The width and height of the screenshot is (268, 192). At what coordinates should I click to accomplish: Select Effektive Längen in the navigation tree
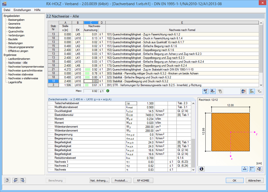[18, 51]
